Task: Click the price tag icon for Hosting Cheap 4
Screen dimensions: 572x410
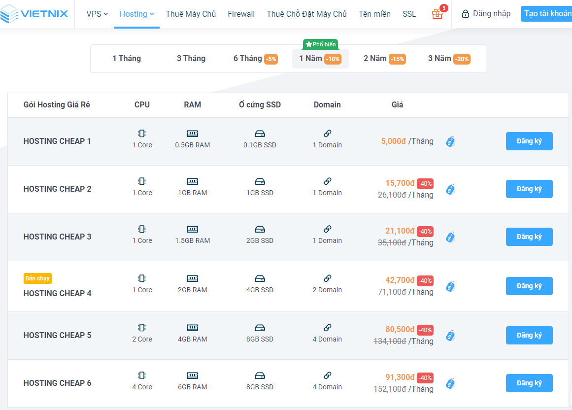Action: [450, 286]
